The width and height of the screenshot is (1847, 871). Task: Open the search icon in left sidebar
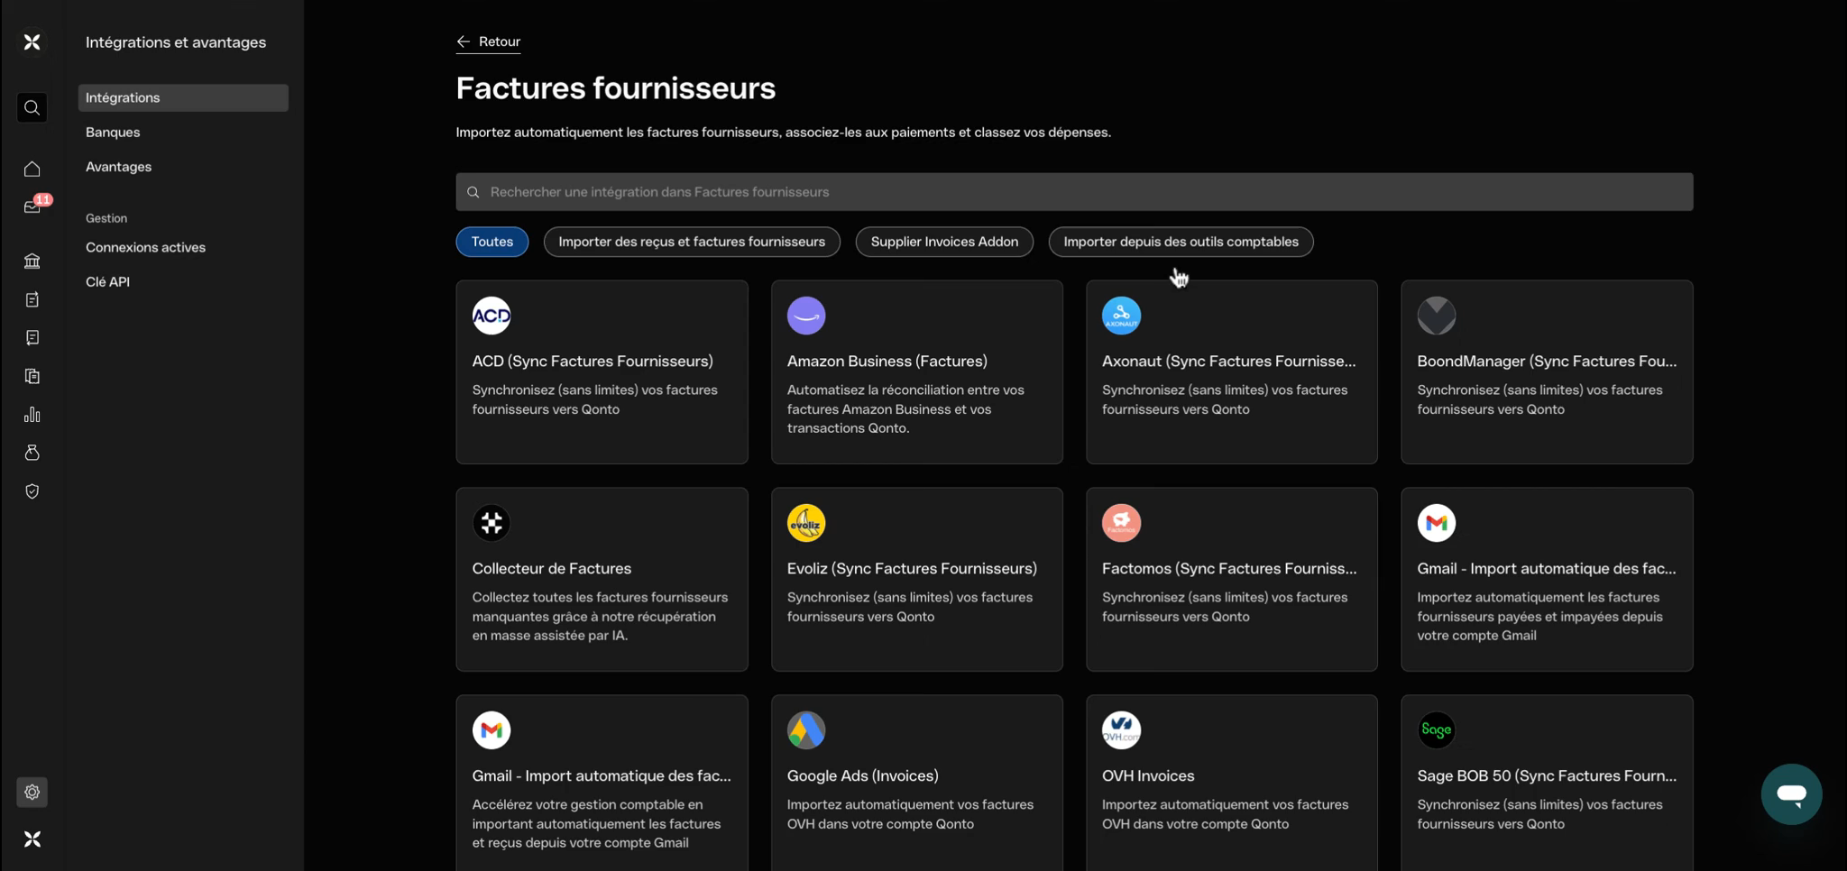pos(32,108)
